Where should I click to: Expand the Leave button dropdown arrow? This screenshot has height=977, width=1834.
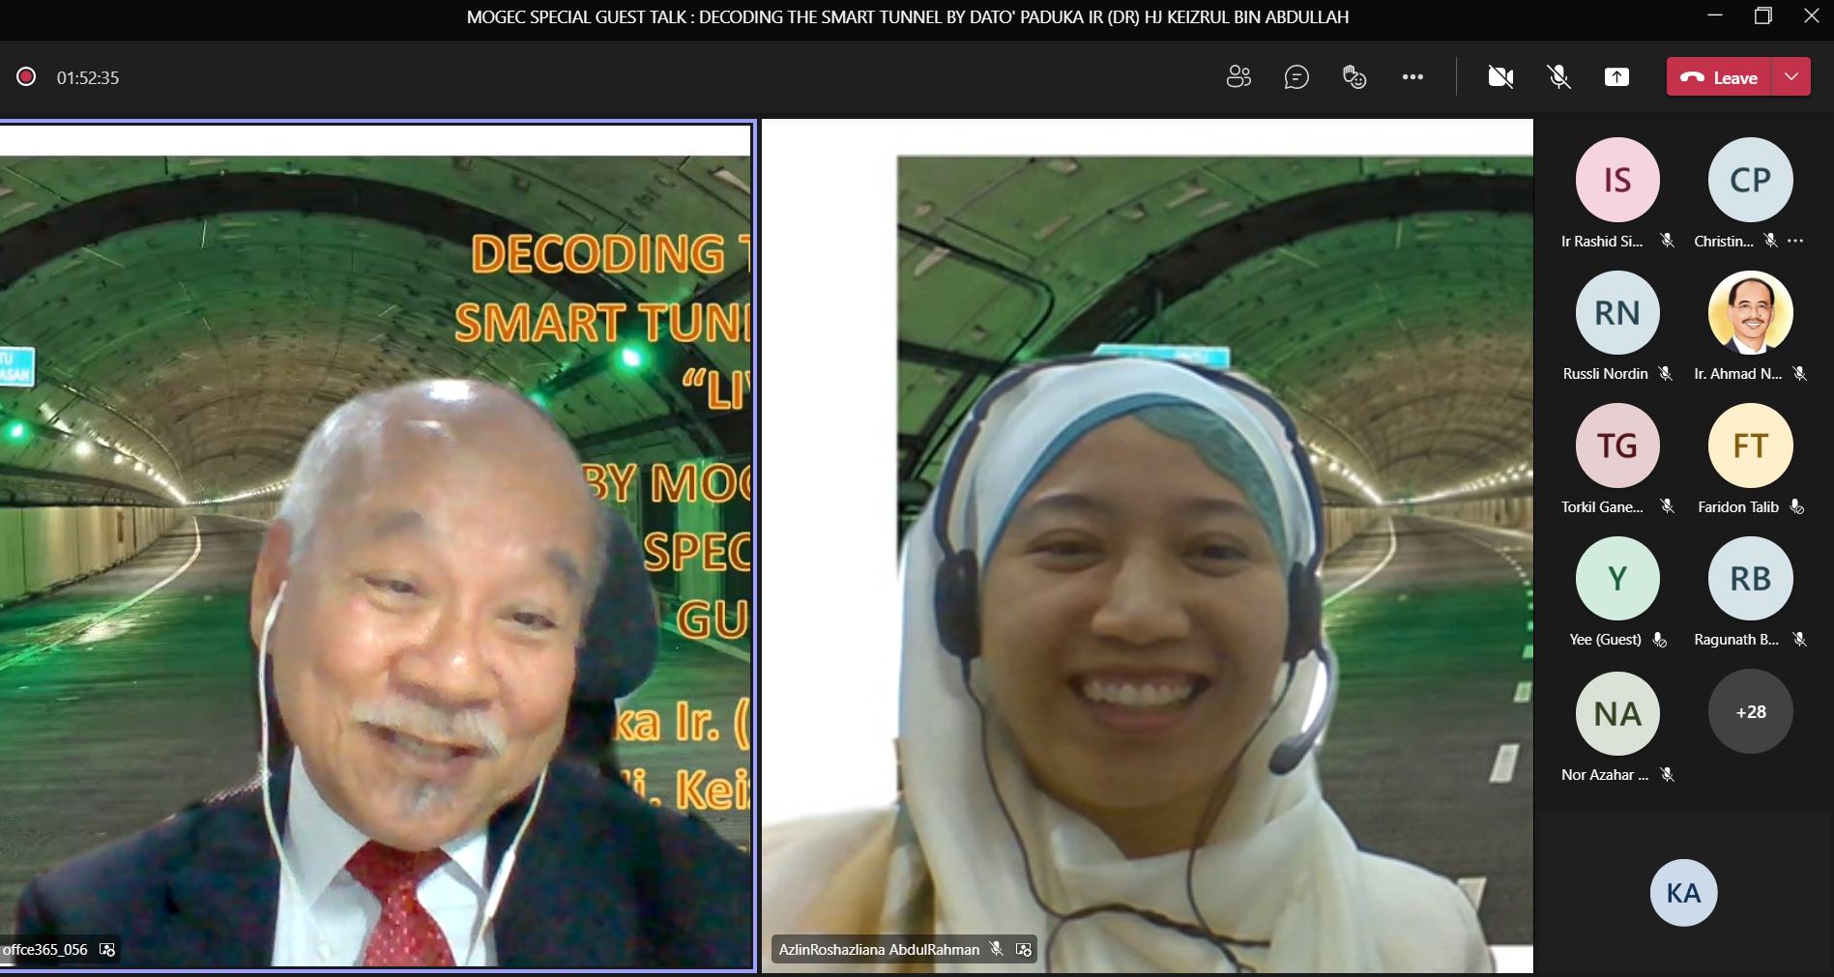click(1791, 77)
